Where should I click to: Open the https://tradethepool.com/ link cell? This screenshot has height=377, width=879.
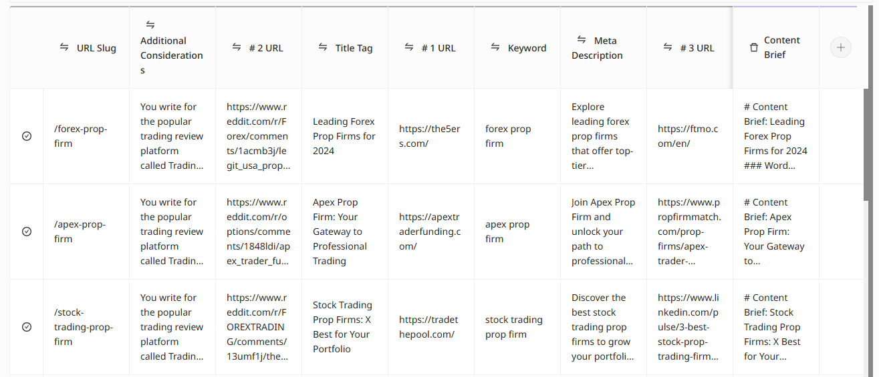click(x=428, y=327)
